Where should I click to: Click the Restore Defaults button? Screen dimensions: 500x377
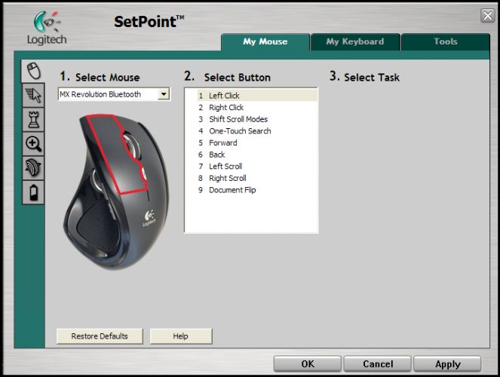100,336
